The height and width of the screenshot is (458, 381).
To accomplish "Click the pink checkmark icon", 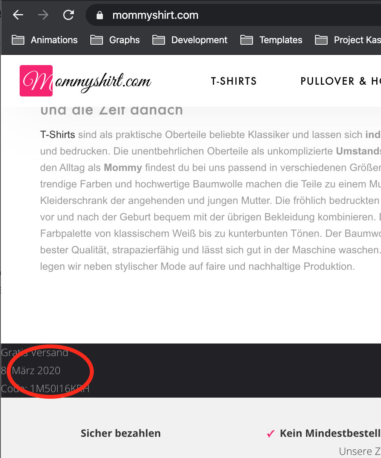I will (271, 434).
